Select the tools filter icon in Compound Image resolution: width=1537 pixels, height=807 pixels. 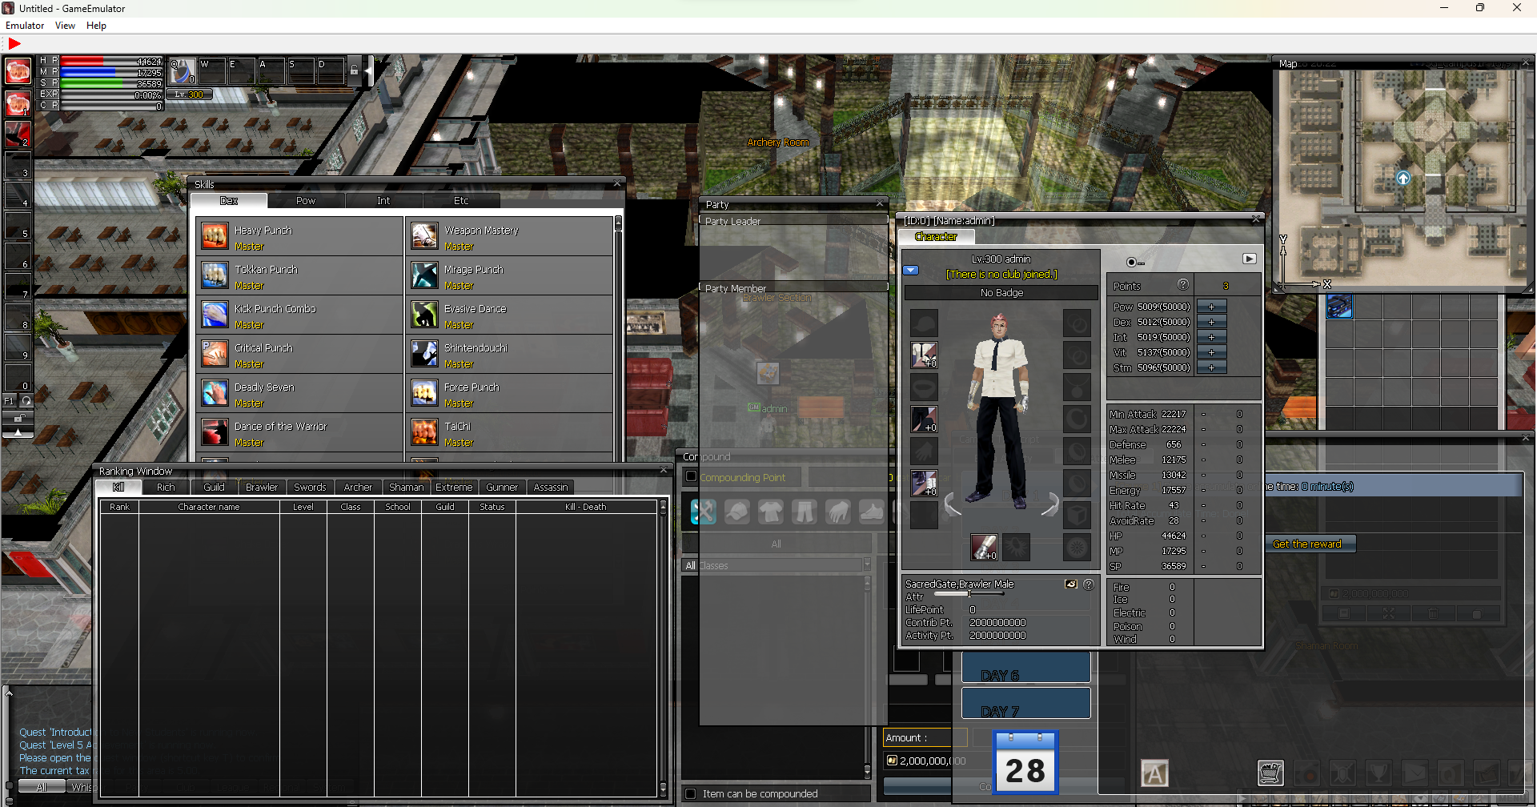(x=703, y=511)
